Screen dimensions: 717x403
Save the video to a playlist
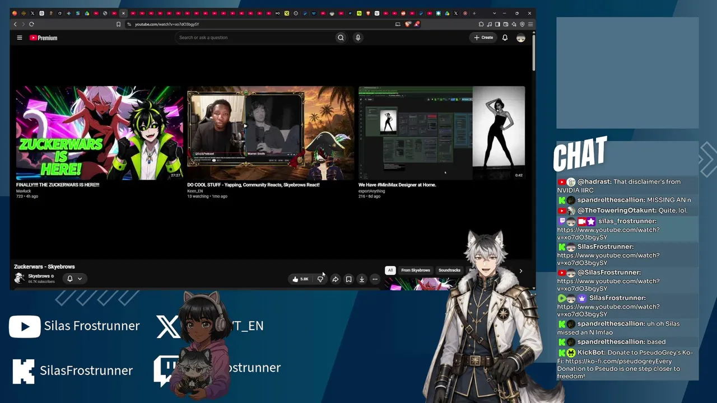[x=348, y=279]
